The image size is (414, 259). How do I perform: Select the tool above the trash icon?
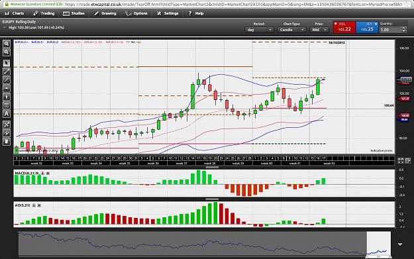click(7, 133)
